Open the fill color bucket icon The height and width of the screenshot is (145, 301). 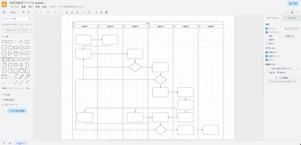[x=67, y=12]
